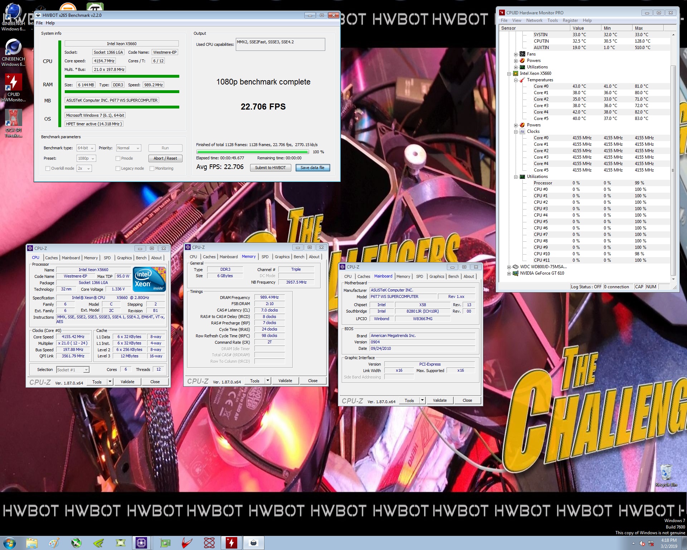The height and width of the screenshot is (550, 687).
Task: Show hidden tray icons arrow
Action: pyautogui.click(x=633, y=543)
